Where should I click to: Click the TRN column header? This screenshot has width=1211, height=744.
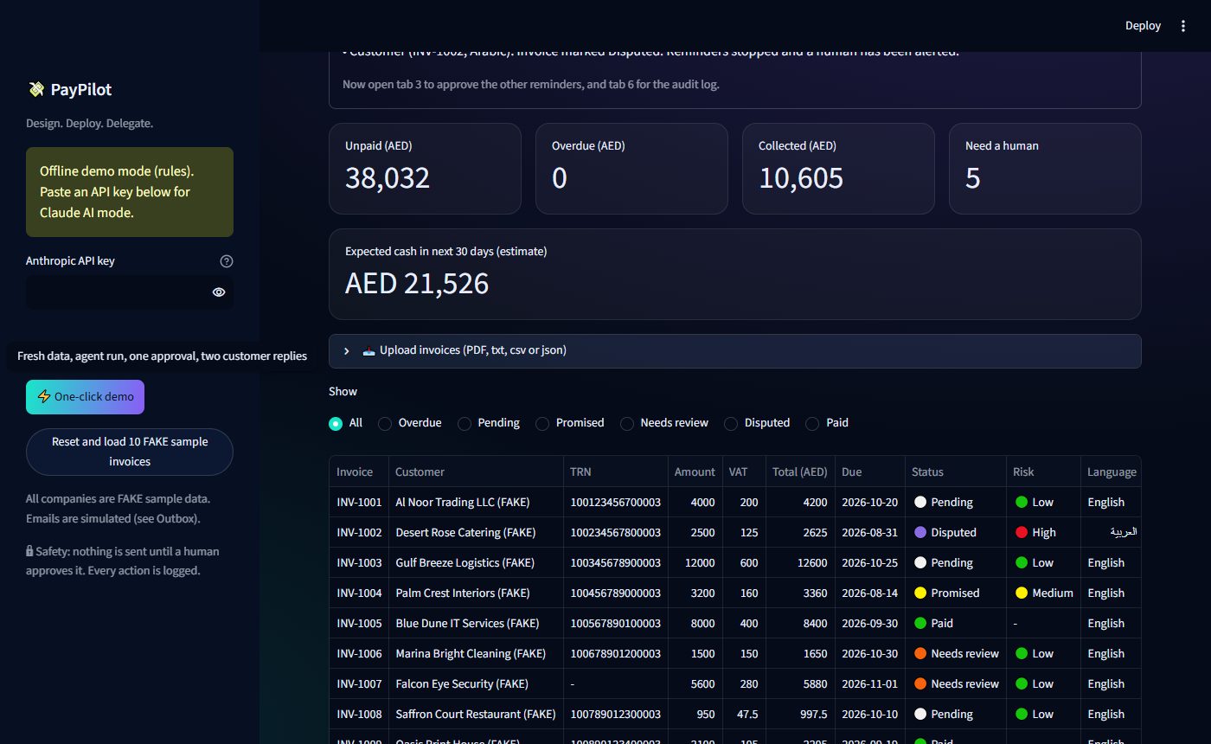[615, 471]
